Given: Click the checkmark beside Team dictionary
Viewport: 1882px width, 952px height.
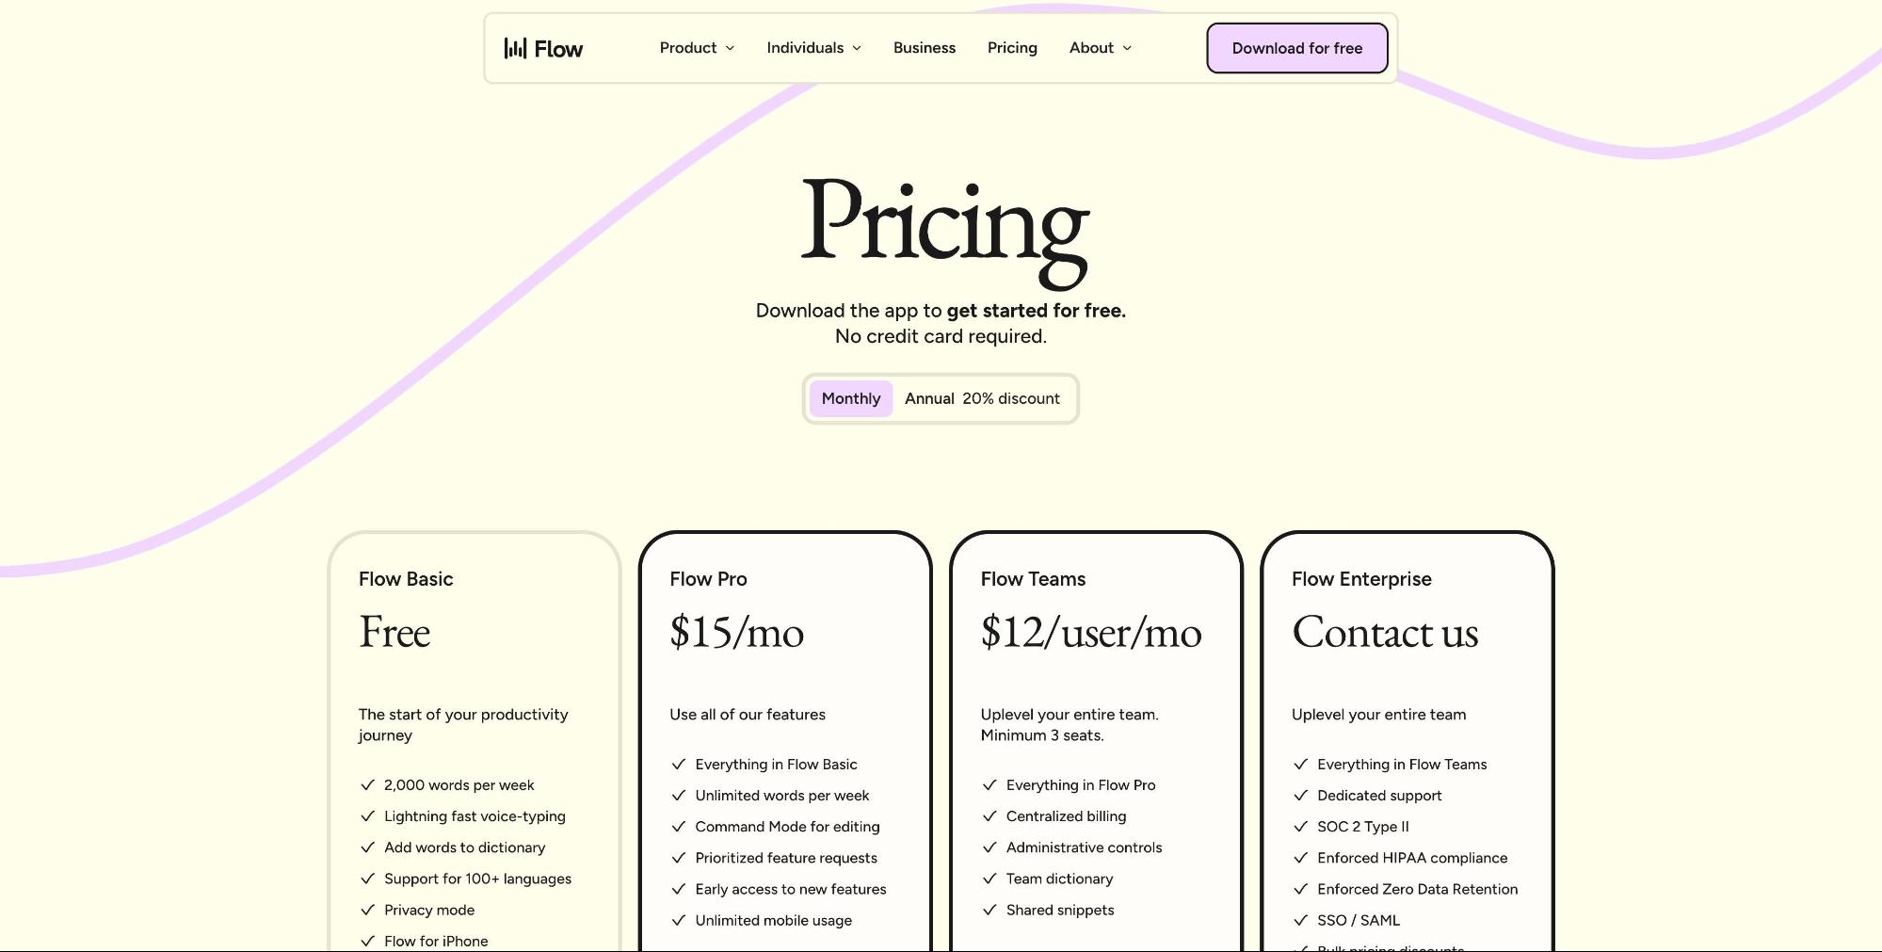Looking at the screenshot, I should [989, 879].
